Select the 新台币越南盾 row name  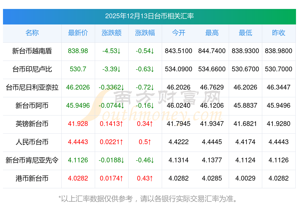(x=32, y=51)
